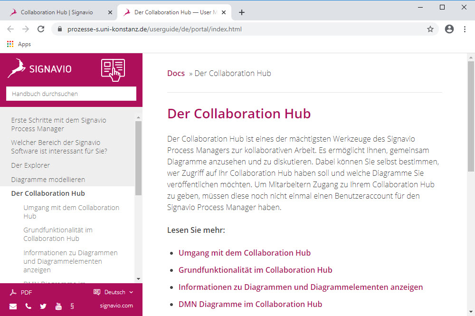Open sidebar item Grundfunktionalität im Collaboration Hub
The image size is (475, 316).
[58, 234]
